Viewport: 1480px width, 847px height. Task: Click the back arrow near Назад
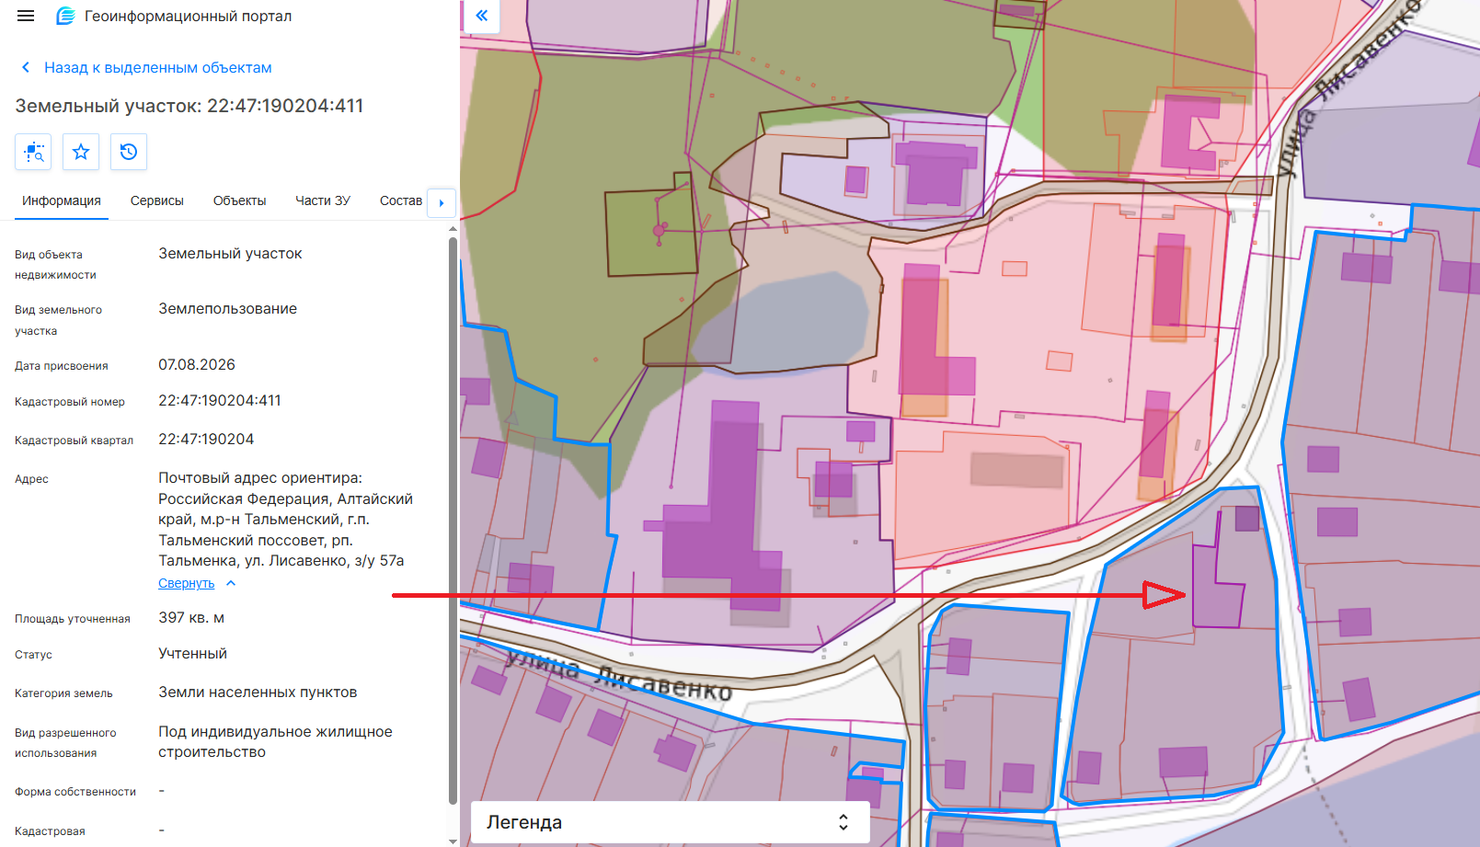pyautogui.click(x=26, y=67)
